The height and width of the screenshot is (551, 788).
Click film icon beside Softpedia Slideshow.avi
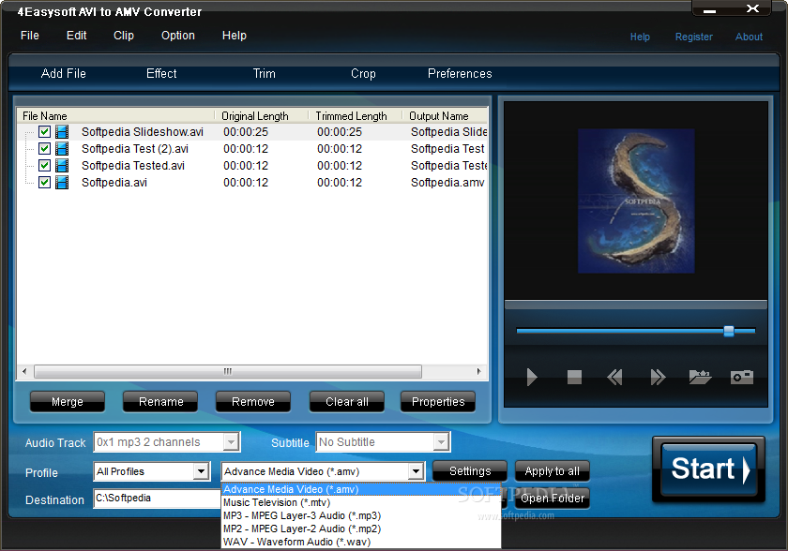coord(62,132)
